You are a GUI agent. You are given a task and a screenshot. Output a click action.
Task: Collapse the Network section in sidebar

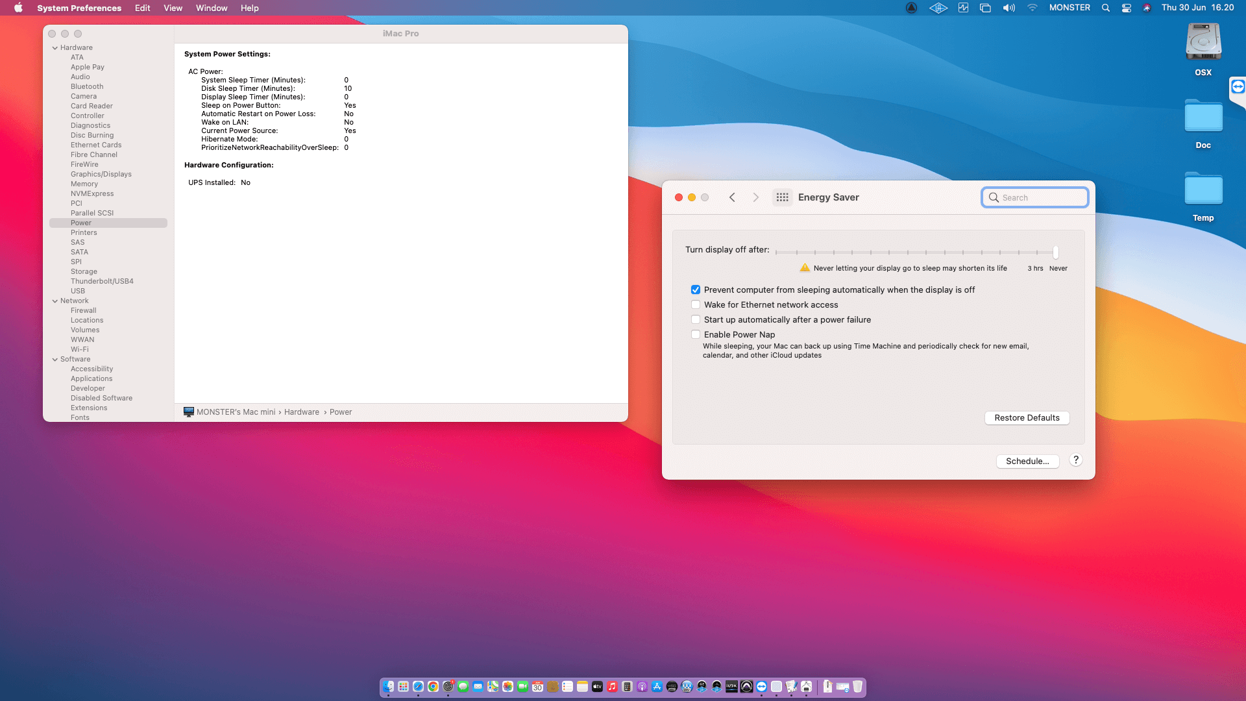(x=55, y=301)
